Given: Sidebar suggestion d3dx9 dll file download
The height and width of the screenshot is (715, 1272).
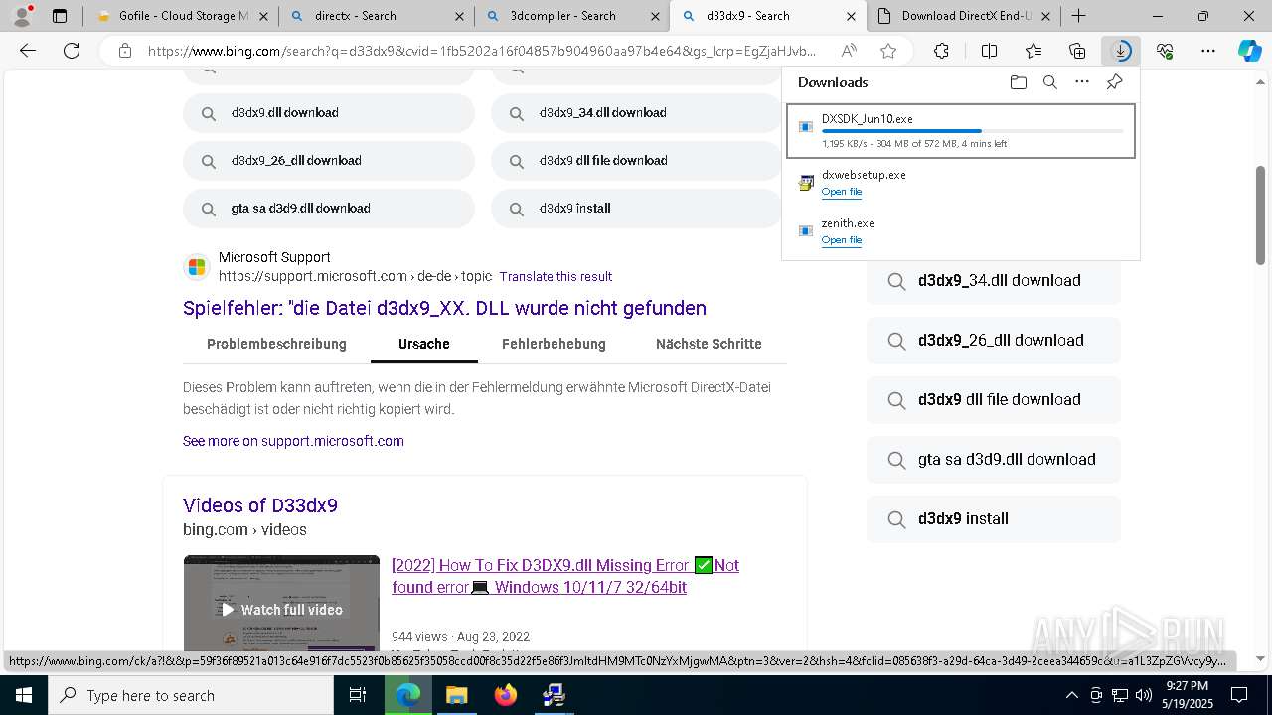Looking at the screenshot, I should [x=994, y=400].
